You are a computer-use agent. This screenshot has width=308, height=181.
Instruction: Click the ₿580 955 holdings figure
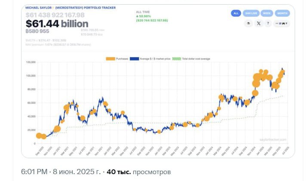pos(37,31)
